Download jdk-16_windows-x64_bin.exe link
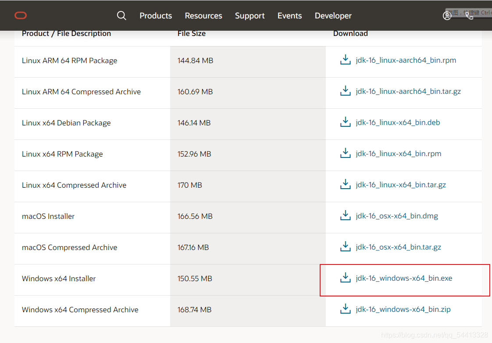 [404, 278]
